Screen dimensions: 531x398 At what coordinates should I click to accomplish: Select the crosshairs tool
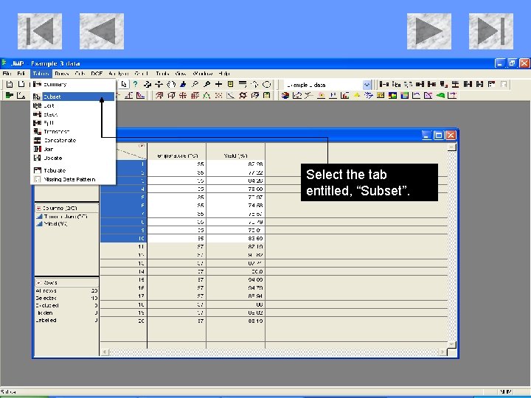pos(218,84)
